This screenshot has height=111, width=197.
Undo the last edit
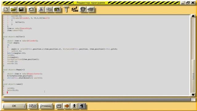tap(31, 10)
